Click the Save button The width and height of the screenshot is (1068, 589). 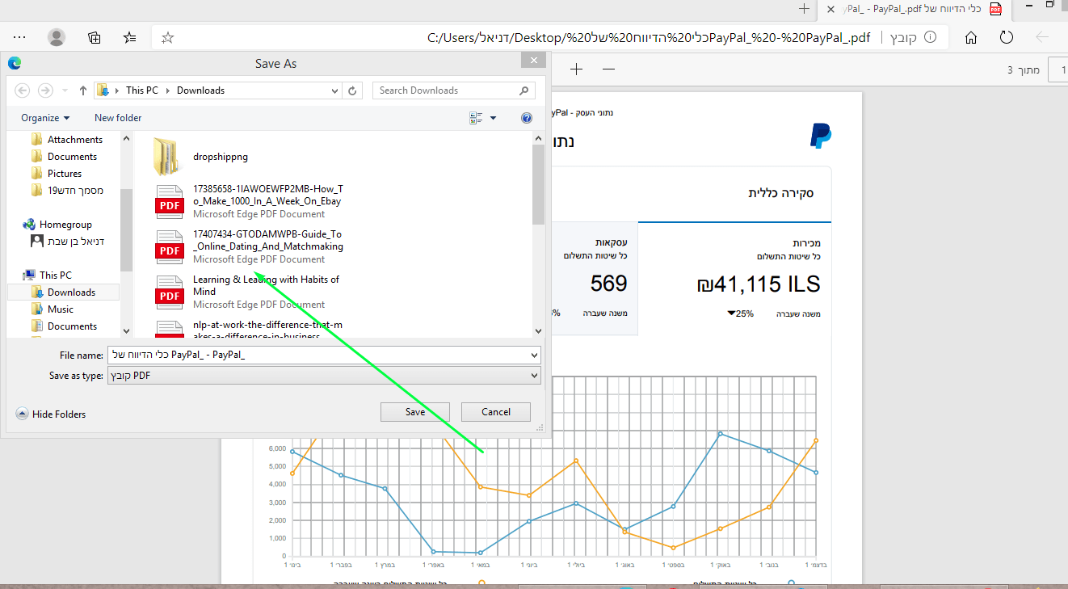pyautogui.click(x=415, y=412)
